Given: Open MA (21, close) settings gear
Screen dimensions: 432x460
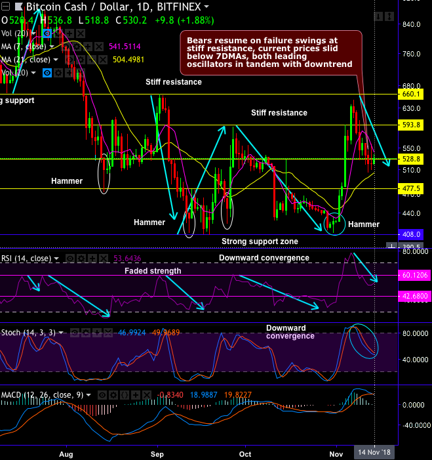Looking at the screenshot, I should point(80,60).
